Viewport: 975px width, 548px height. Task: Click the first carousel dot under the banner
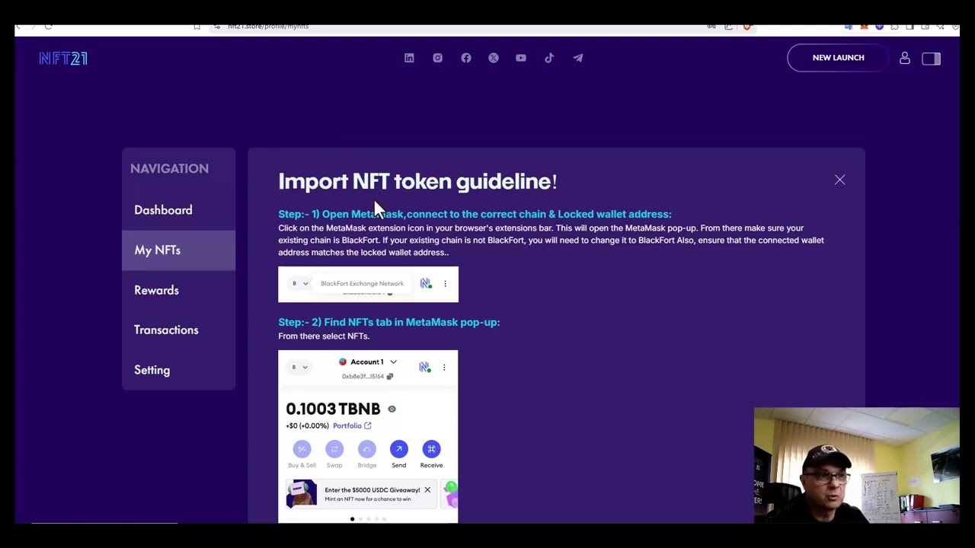coord(352,519)
